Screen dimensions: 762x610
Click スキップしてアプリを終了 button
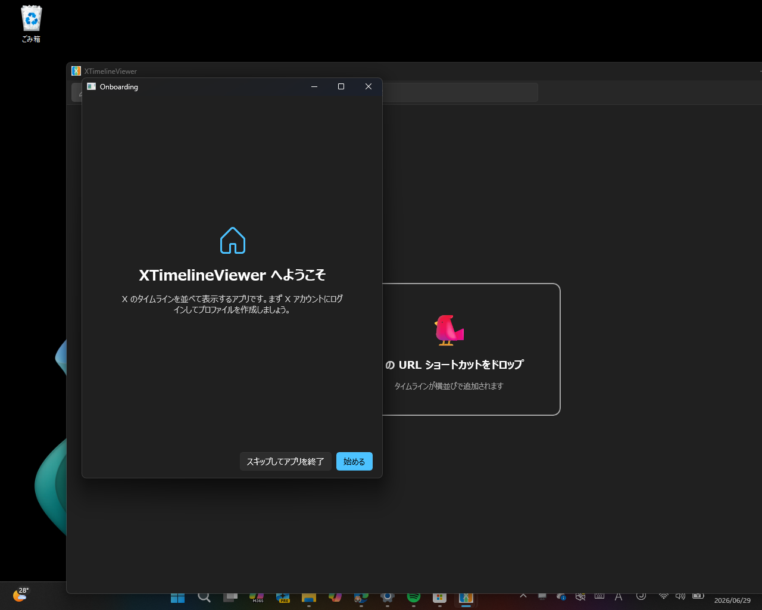(x=285, y=462)
